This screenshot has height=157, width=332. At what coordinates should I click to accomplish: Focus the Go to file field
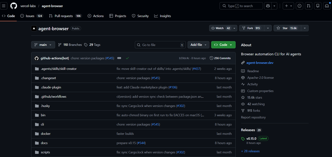[160, 45]
